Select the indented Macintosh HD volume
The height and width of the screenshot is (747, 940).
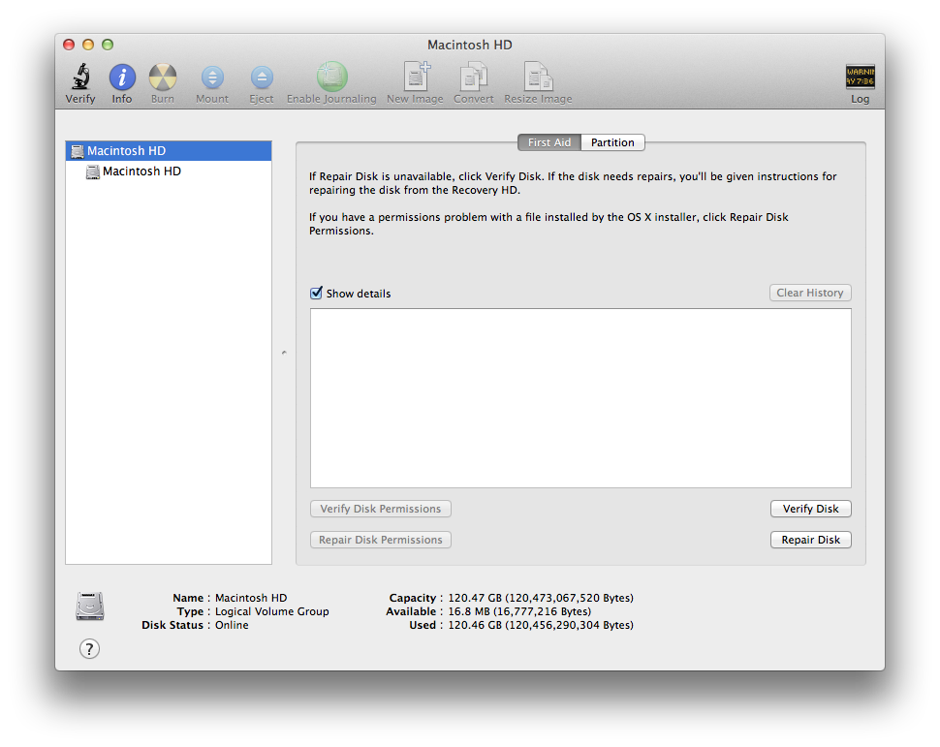pyautogui.click(x=169, y=171)
